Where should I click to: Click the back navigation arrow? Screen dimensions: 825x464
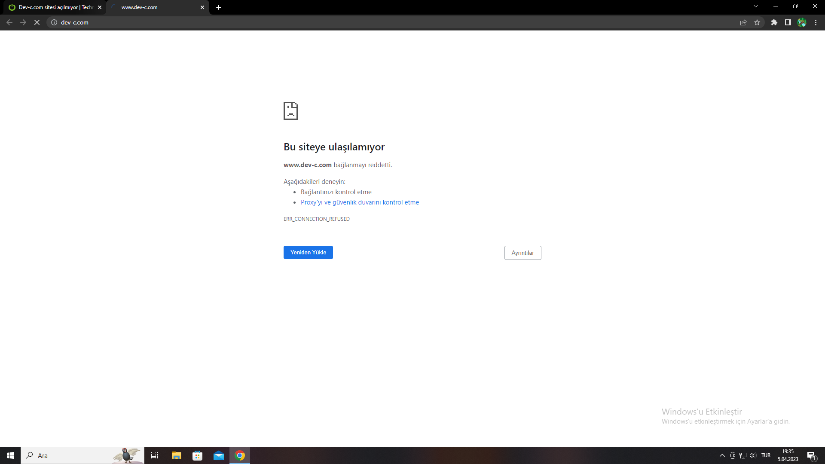pos(9,22)
